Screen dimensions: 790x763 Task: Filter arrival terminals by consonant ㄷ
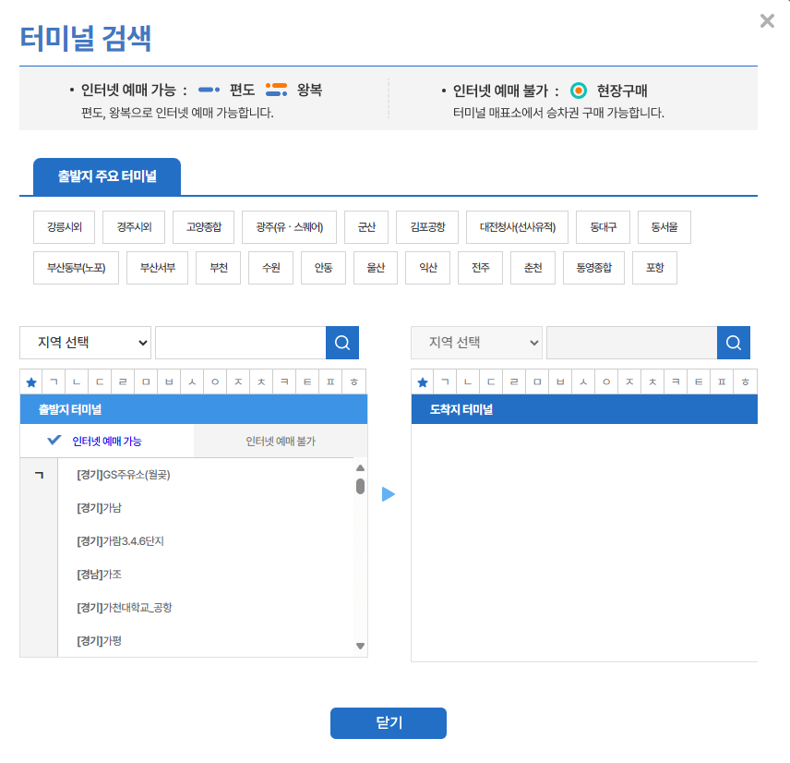click(x=491, y=381)
